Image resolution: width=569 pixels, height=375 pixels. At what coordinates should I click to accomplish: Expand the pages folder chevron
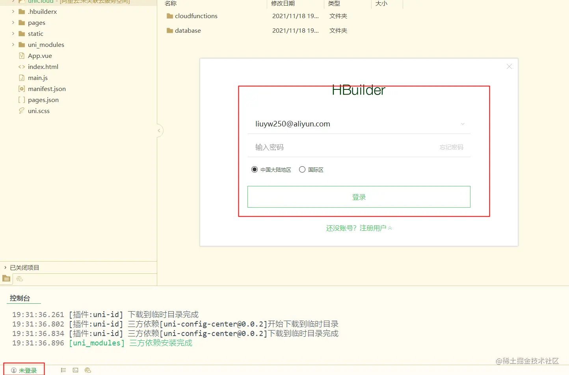click(13, 23)
